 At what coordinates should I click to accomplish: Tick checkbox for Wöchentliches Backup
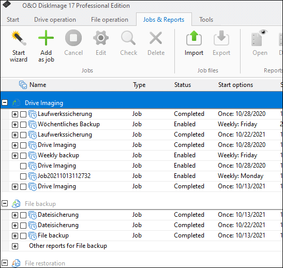[23, 125]
